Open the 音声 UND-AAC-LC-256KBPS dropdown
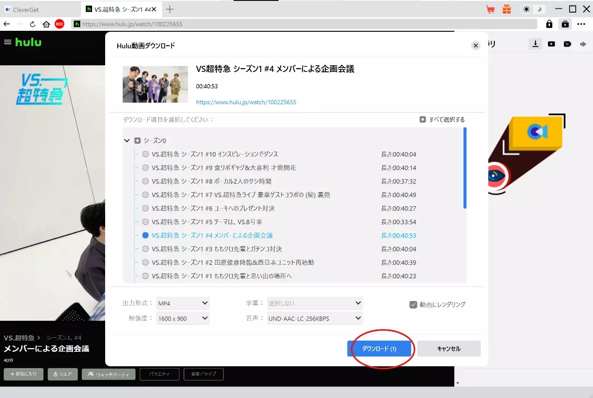The height and width of the screenshot is (398, 593). (315, 318)
